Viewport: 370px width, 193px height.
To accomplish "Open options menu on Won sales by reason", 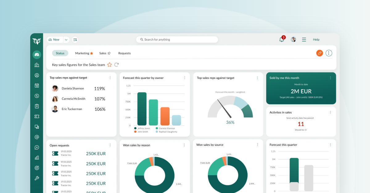I will [x=184, y=145].
